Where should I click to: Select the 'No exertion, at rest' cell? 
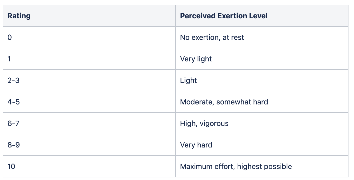(x=262, y=37)
